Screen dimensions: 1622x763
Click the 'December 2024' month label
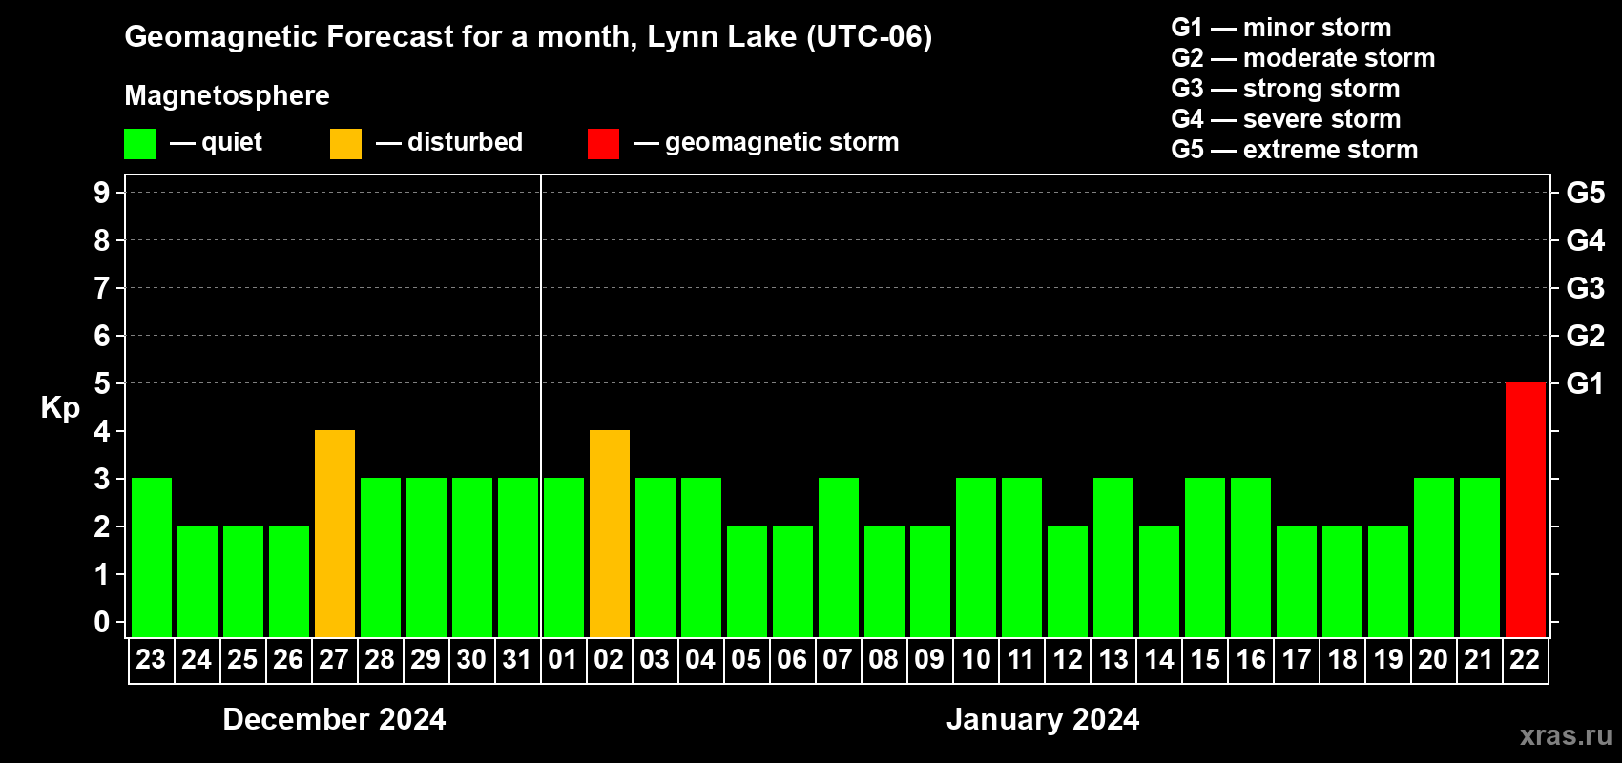[x=334, y=719]
